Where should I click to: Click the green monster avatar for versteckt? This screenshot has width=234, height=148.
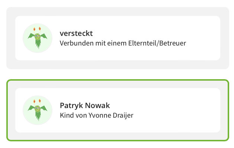(x=38, y=38)
